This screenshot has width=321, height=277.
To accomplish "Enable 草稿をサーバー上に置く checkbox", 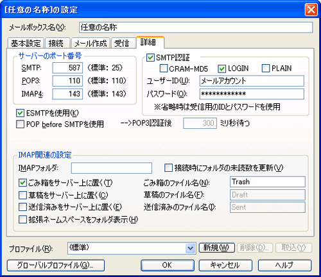I will click(22, 195).
